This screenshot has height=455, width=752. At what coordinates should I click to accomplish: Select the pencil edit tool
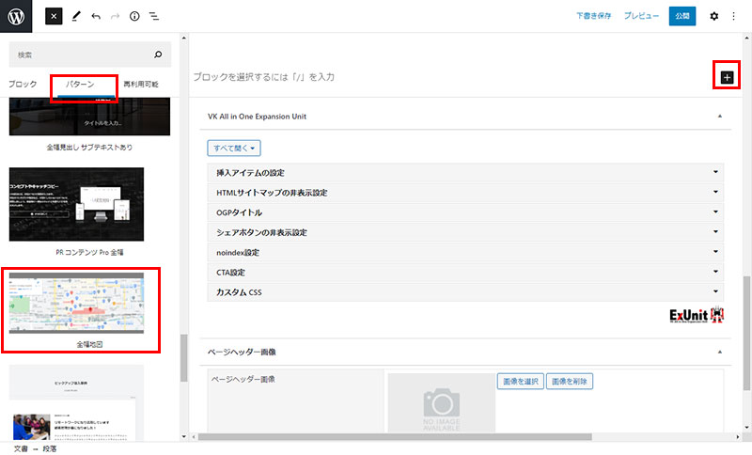click(x=76, y=16)
